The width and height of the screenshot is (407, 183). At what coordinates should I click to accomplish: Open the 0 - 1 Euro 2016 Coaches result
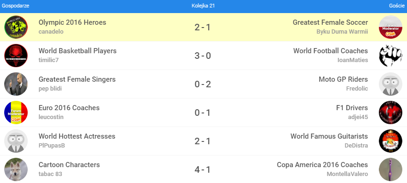203,113
